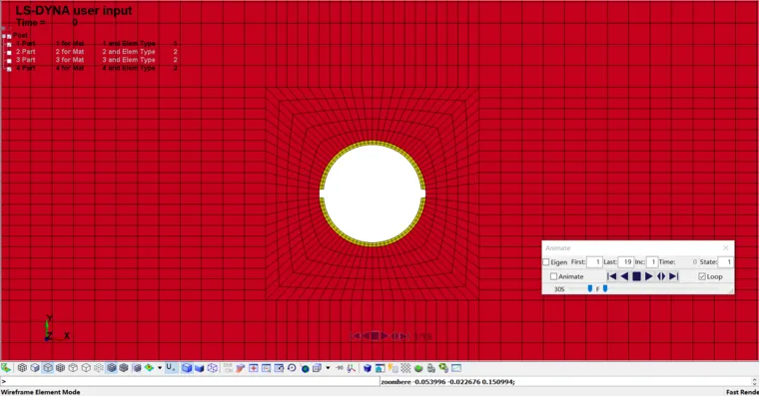
Task: Toggle the Post root checkbox in part tree
Action: pyautogui.click(x=9, y=36)
